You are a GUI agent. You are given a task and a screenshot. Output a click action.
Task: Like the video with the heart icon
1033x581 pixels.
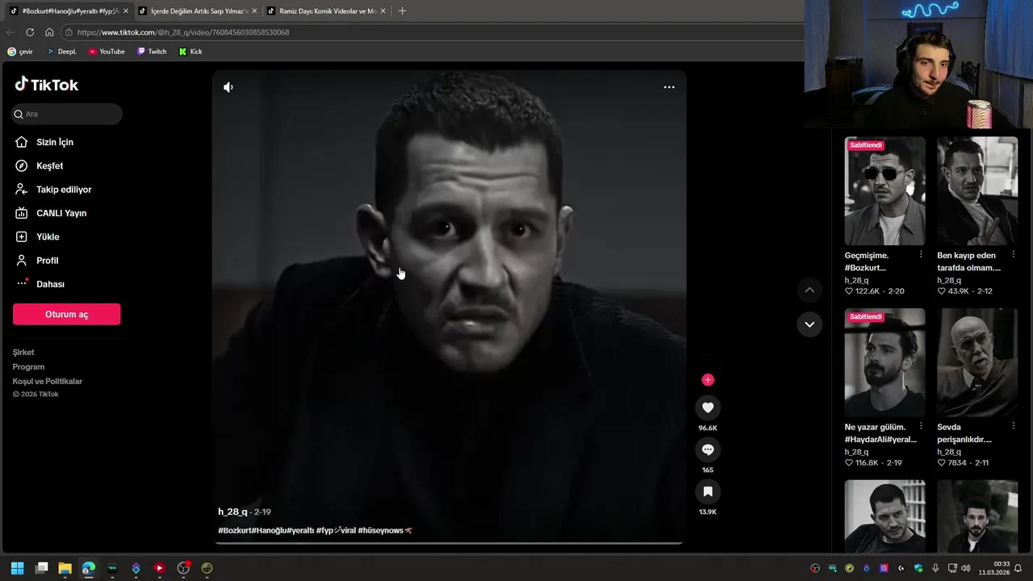[708, 408]
